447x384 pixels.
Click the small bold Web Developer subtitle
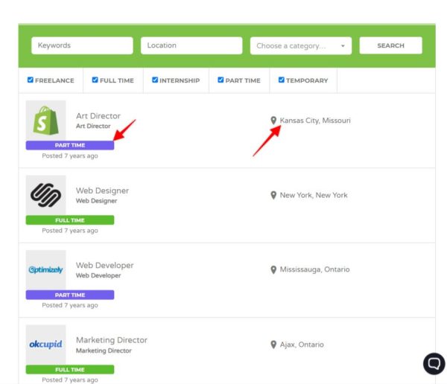pyautogui.click(x=98, y=275)
